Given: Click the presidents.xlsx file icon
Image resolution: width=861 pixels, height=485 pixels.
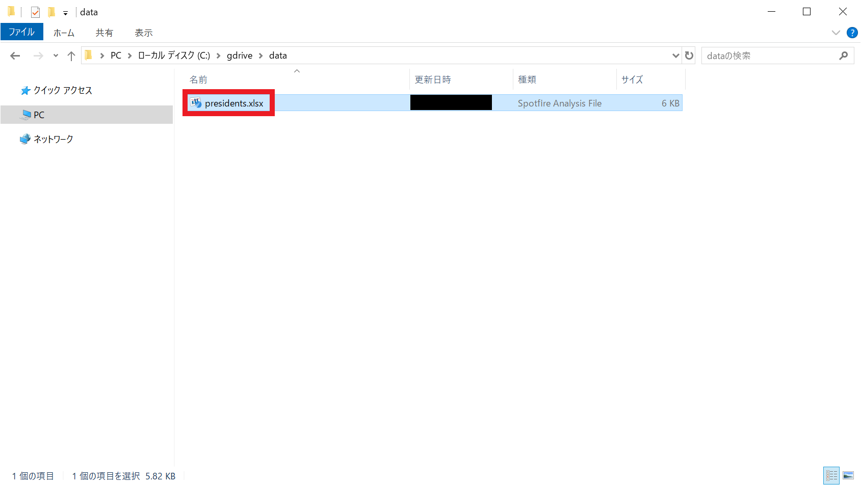Looking at the screenshot, I should pyautogui.click(x=196, y=103).
